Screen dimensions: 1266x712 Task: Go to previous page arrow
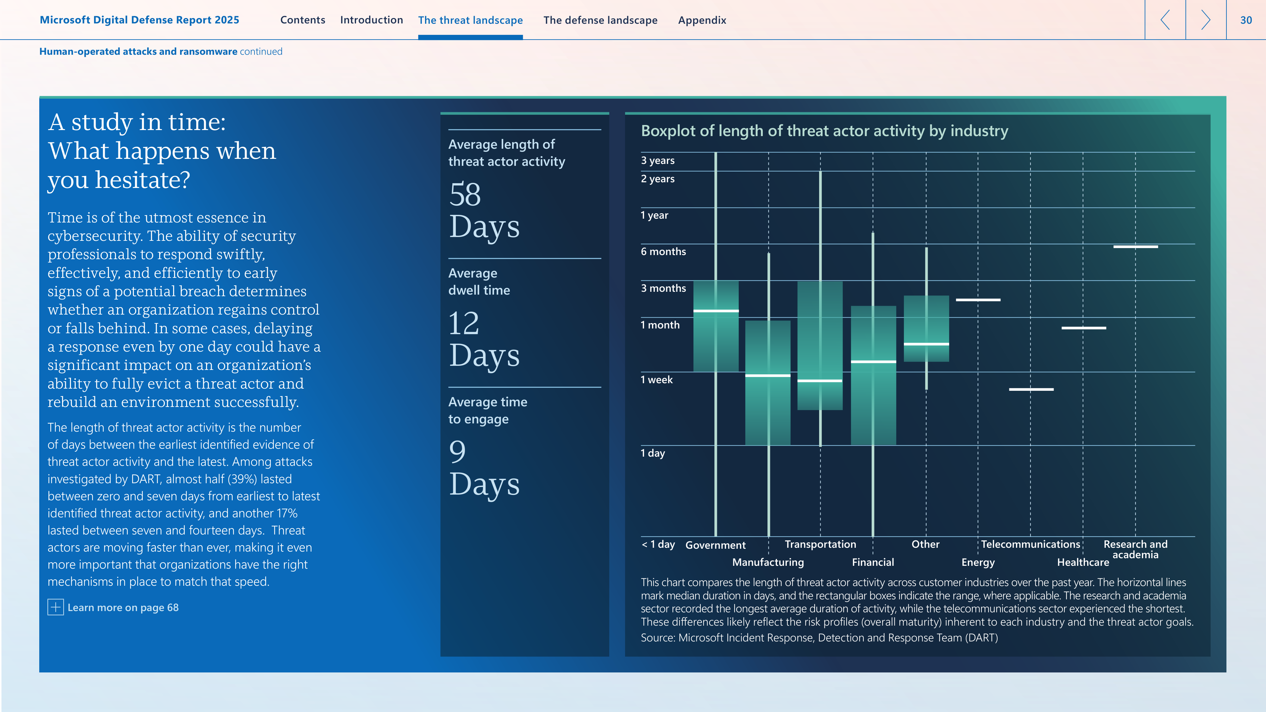1165,20
